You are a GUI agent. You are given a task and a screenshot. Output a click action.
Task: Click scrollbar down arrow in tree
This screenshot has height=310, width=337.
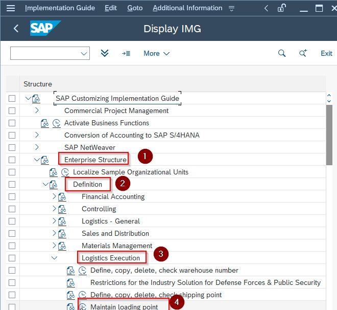point(329,101)
